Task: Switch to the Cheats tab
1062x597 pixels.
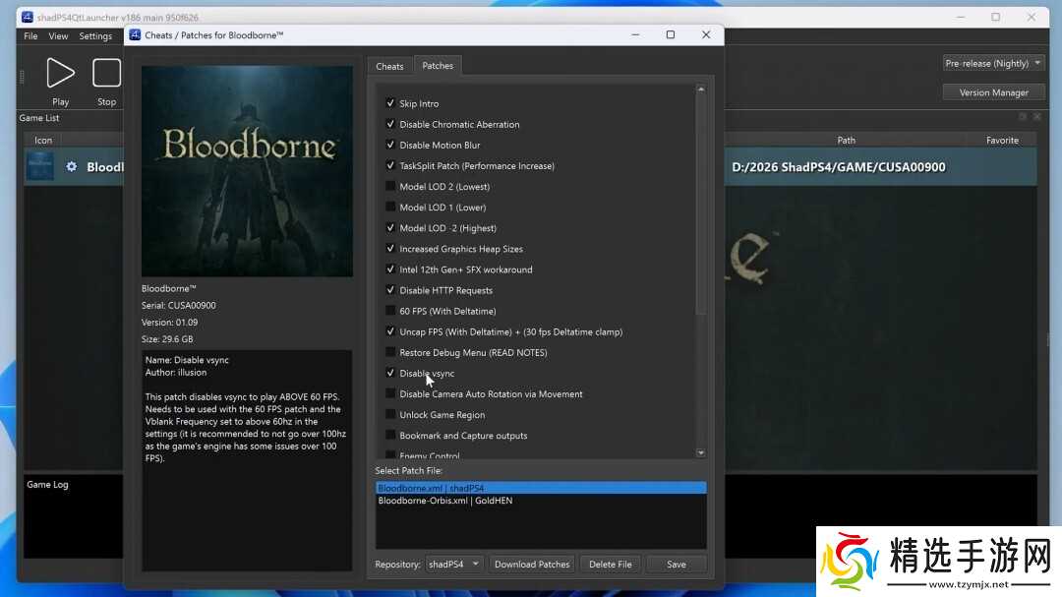Action: click(x=389, y=66)
